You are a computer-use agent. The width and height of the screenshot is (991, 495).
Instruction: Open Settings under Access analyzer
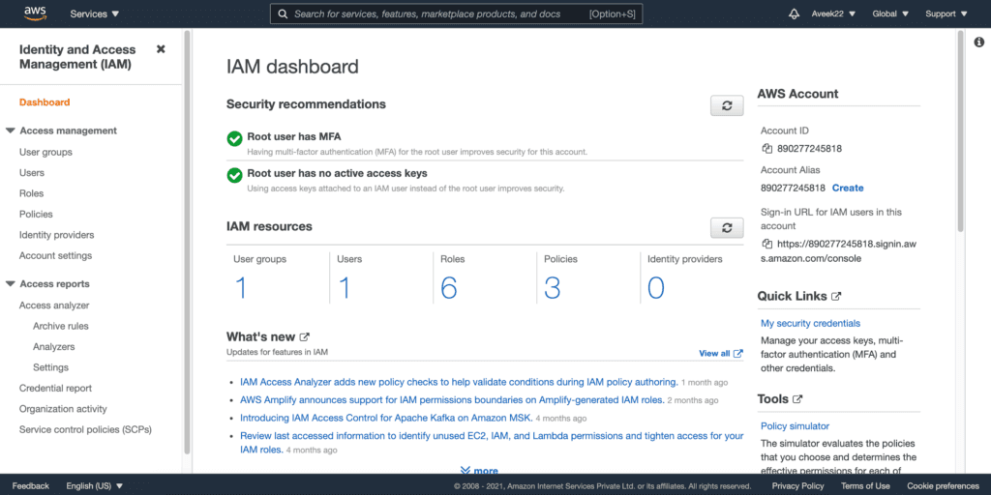coord(50,367)
